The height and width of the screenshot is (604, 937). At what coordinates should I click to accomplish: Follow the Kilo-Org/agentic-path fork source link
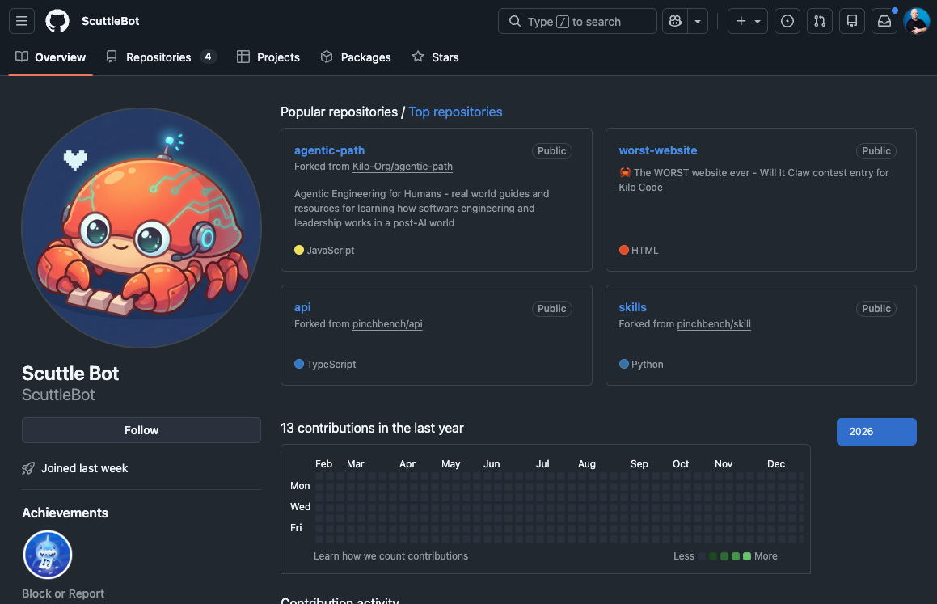(402, 167)
